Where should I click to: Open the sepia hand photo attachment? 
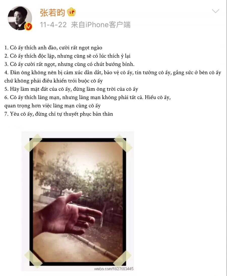(x=77, y=201)
